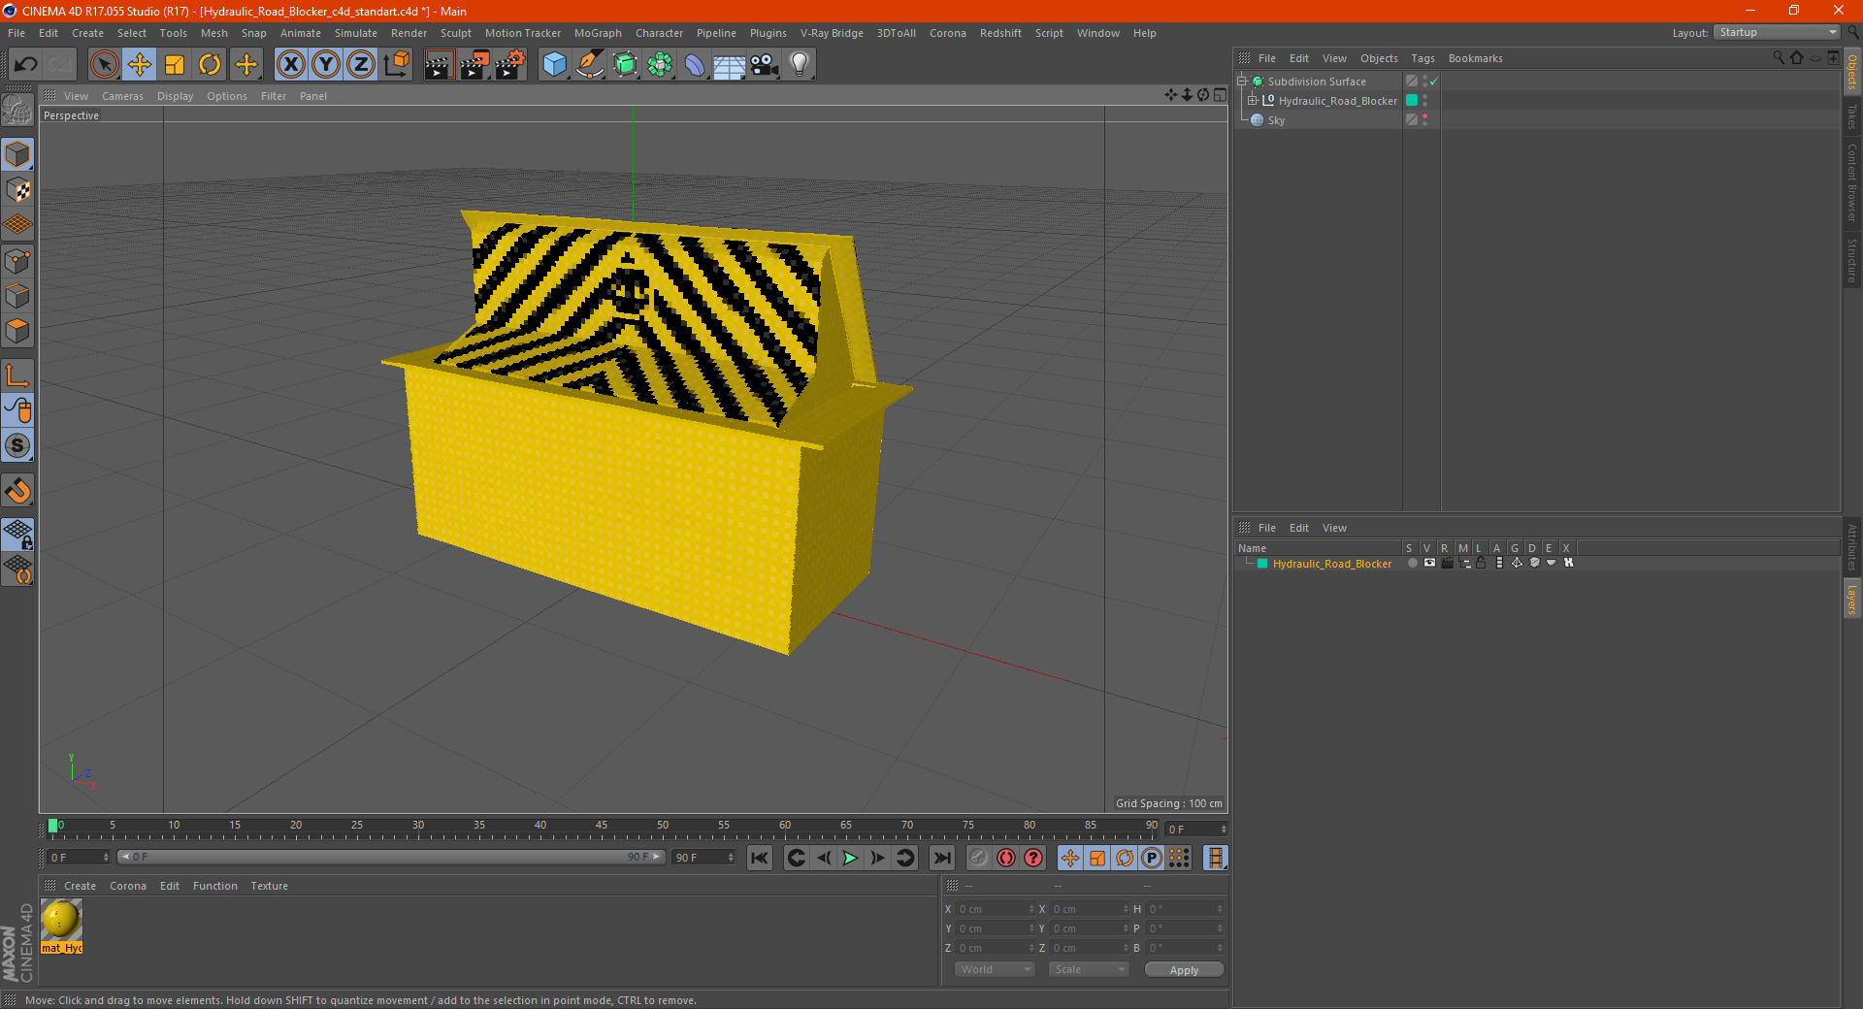Open the Array modeling objects icon

click(660, 65)
